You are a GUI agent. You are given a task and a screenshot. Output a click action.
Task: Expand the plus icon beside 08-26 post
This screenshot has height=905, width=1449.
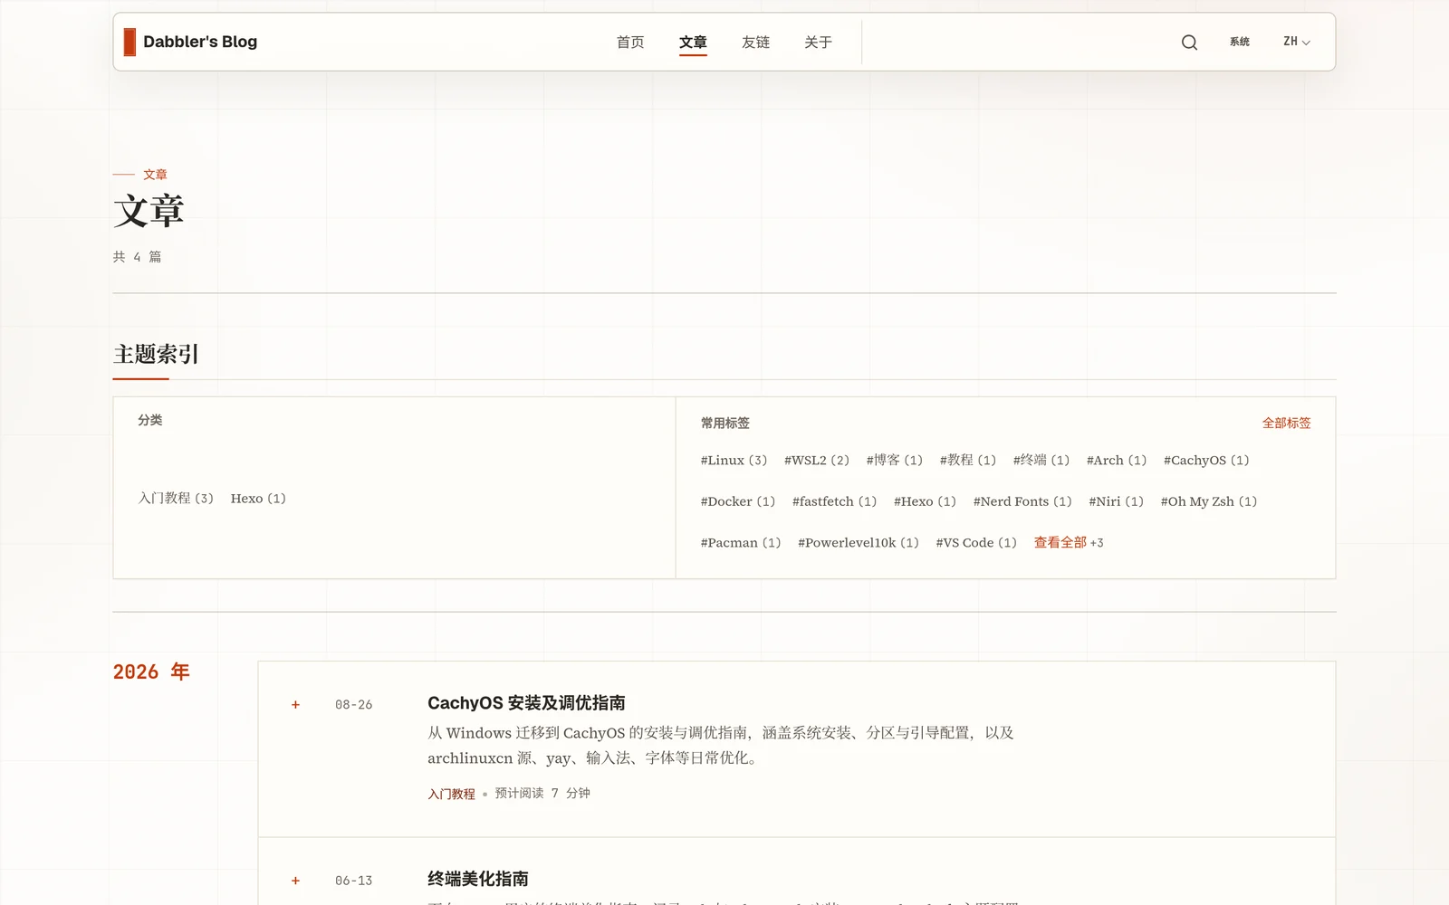click(x=295, y=705)
